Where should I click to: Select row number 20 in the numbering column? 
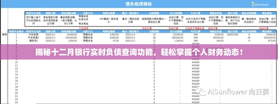tap(16, 93)
